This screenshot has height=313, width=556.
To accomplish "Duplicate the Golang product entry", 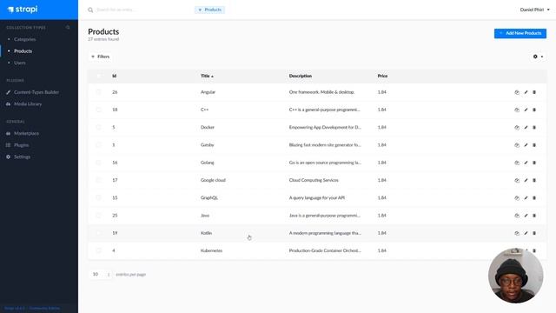I will click(x=517, y=163).
